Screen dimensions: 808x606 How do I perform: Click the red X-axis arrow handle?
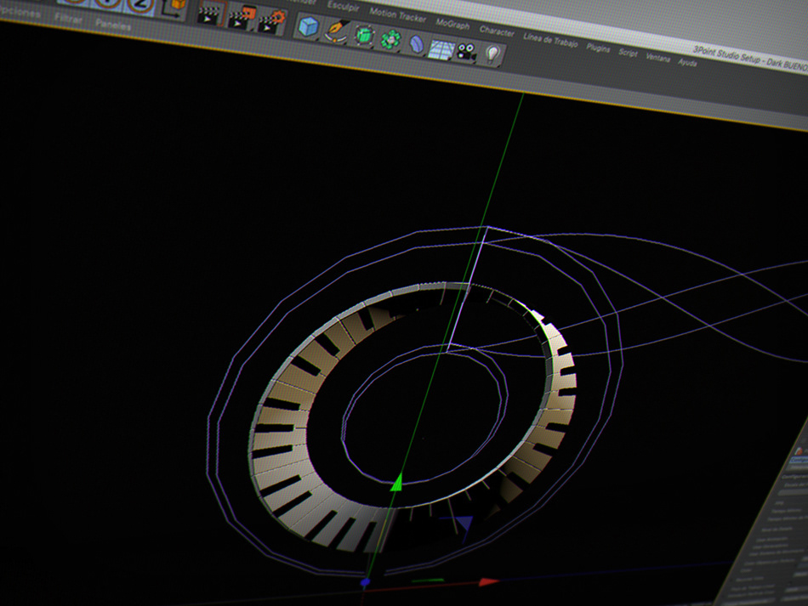click(x=488, y=582)
